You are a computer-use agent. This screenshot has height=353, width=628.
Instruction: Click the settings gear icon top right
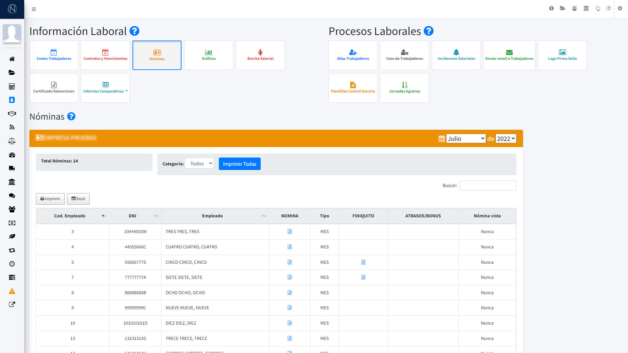tap(620, 8)
